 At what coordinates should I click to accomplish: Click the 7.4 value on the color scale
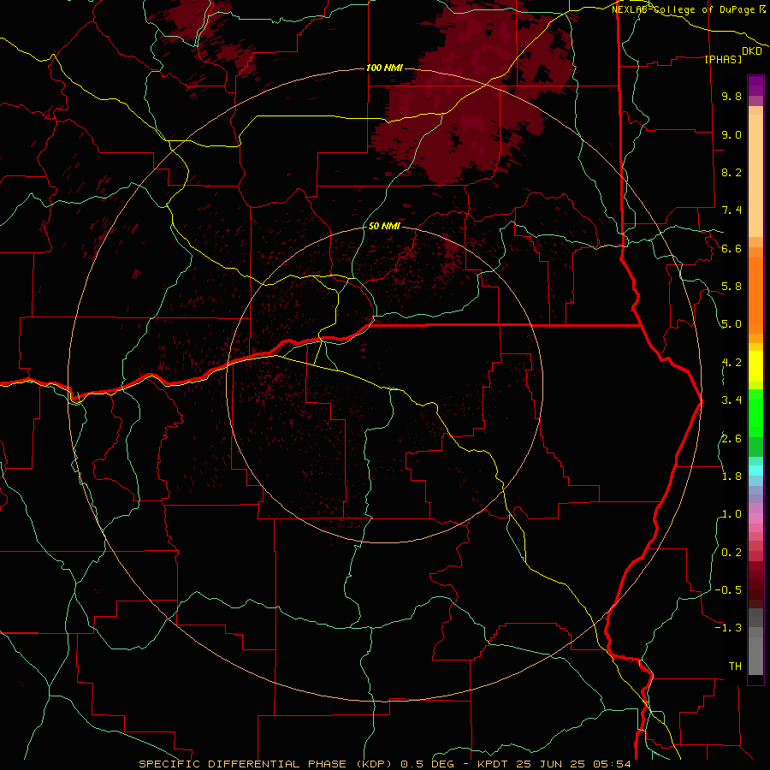731,210
